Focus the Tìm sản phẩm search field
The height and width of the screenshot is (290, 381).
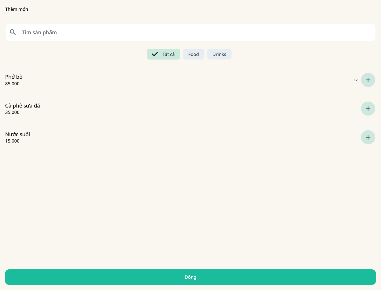point(190,32)
